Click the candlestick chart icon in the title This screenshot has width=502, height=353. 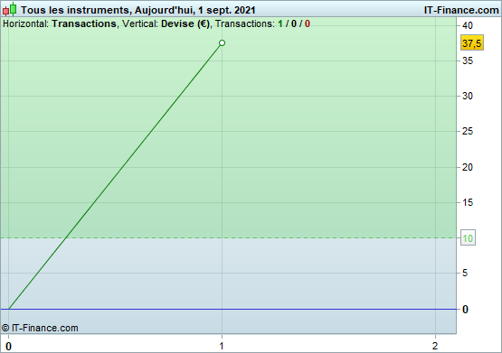(x=10, y=9)
